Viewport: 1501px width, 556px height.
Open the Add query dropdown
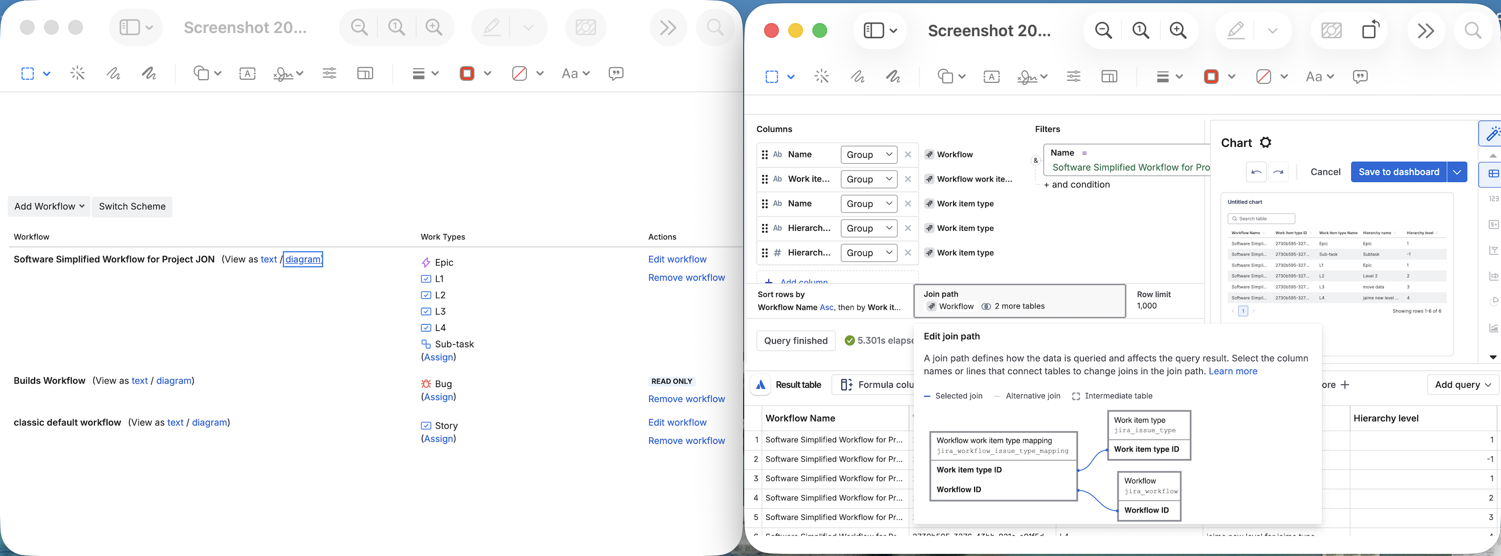tap(1463, 384)
